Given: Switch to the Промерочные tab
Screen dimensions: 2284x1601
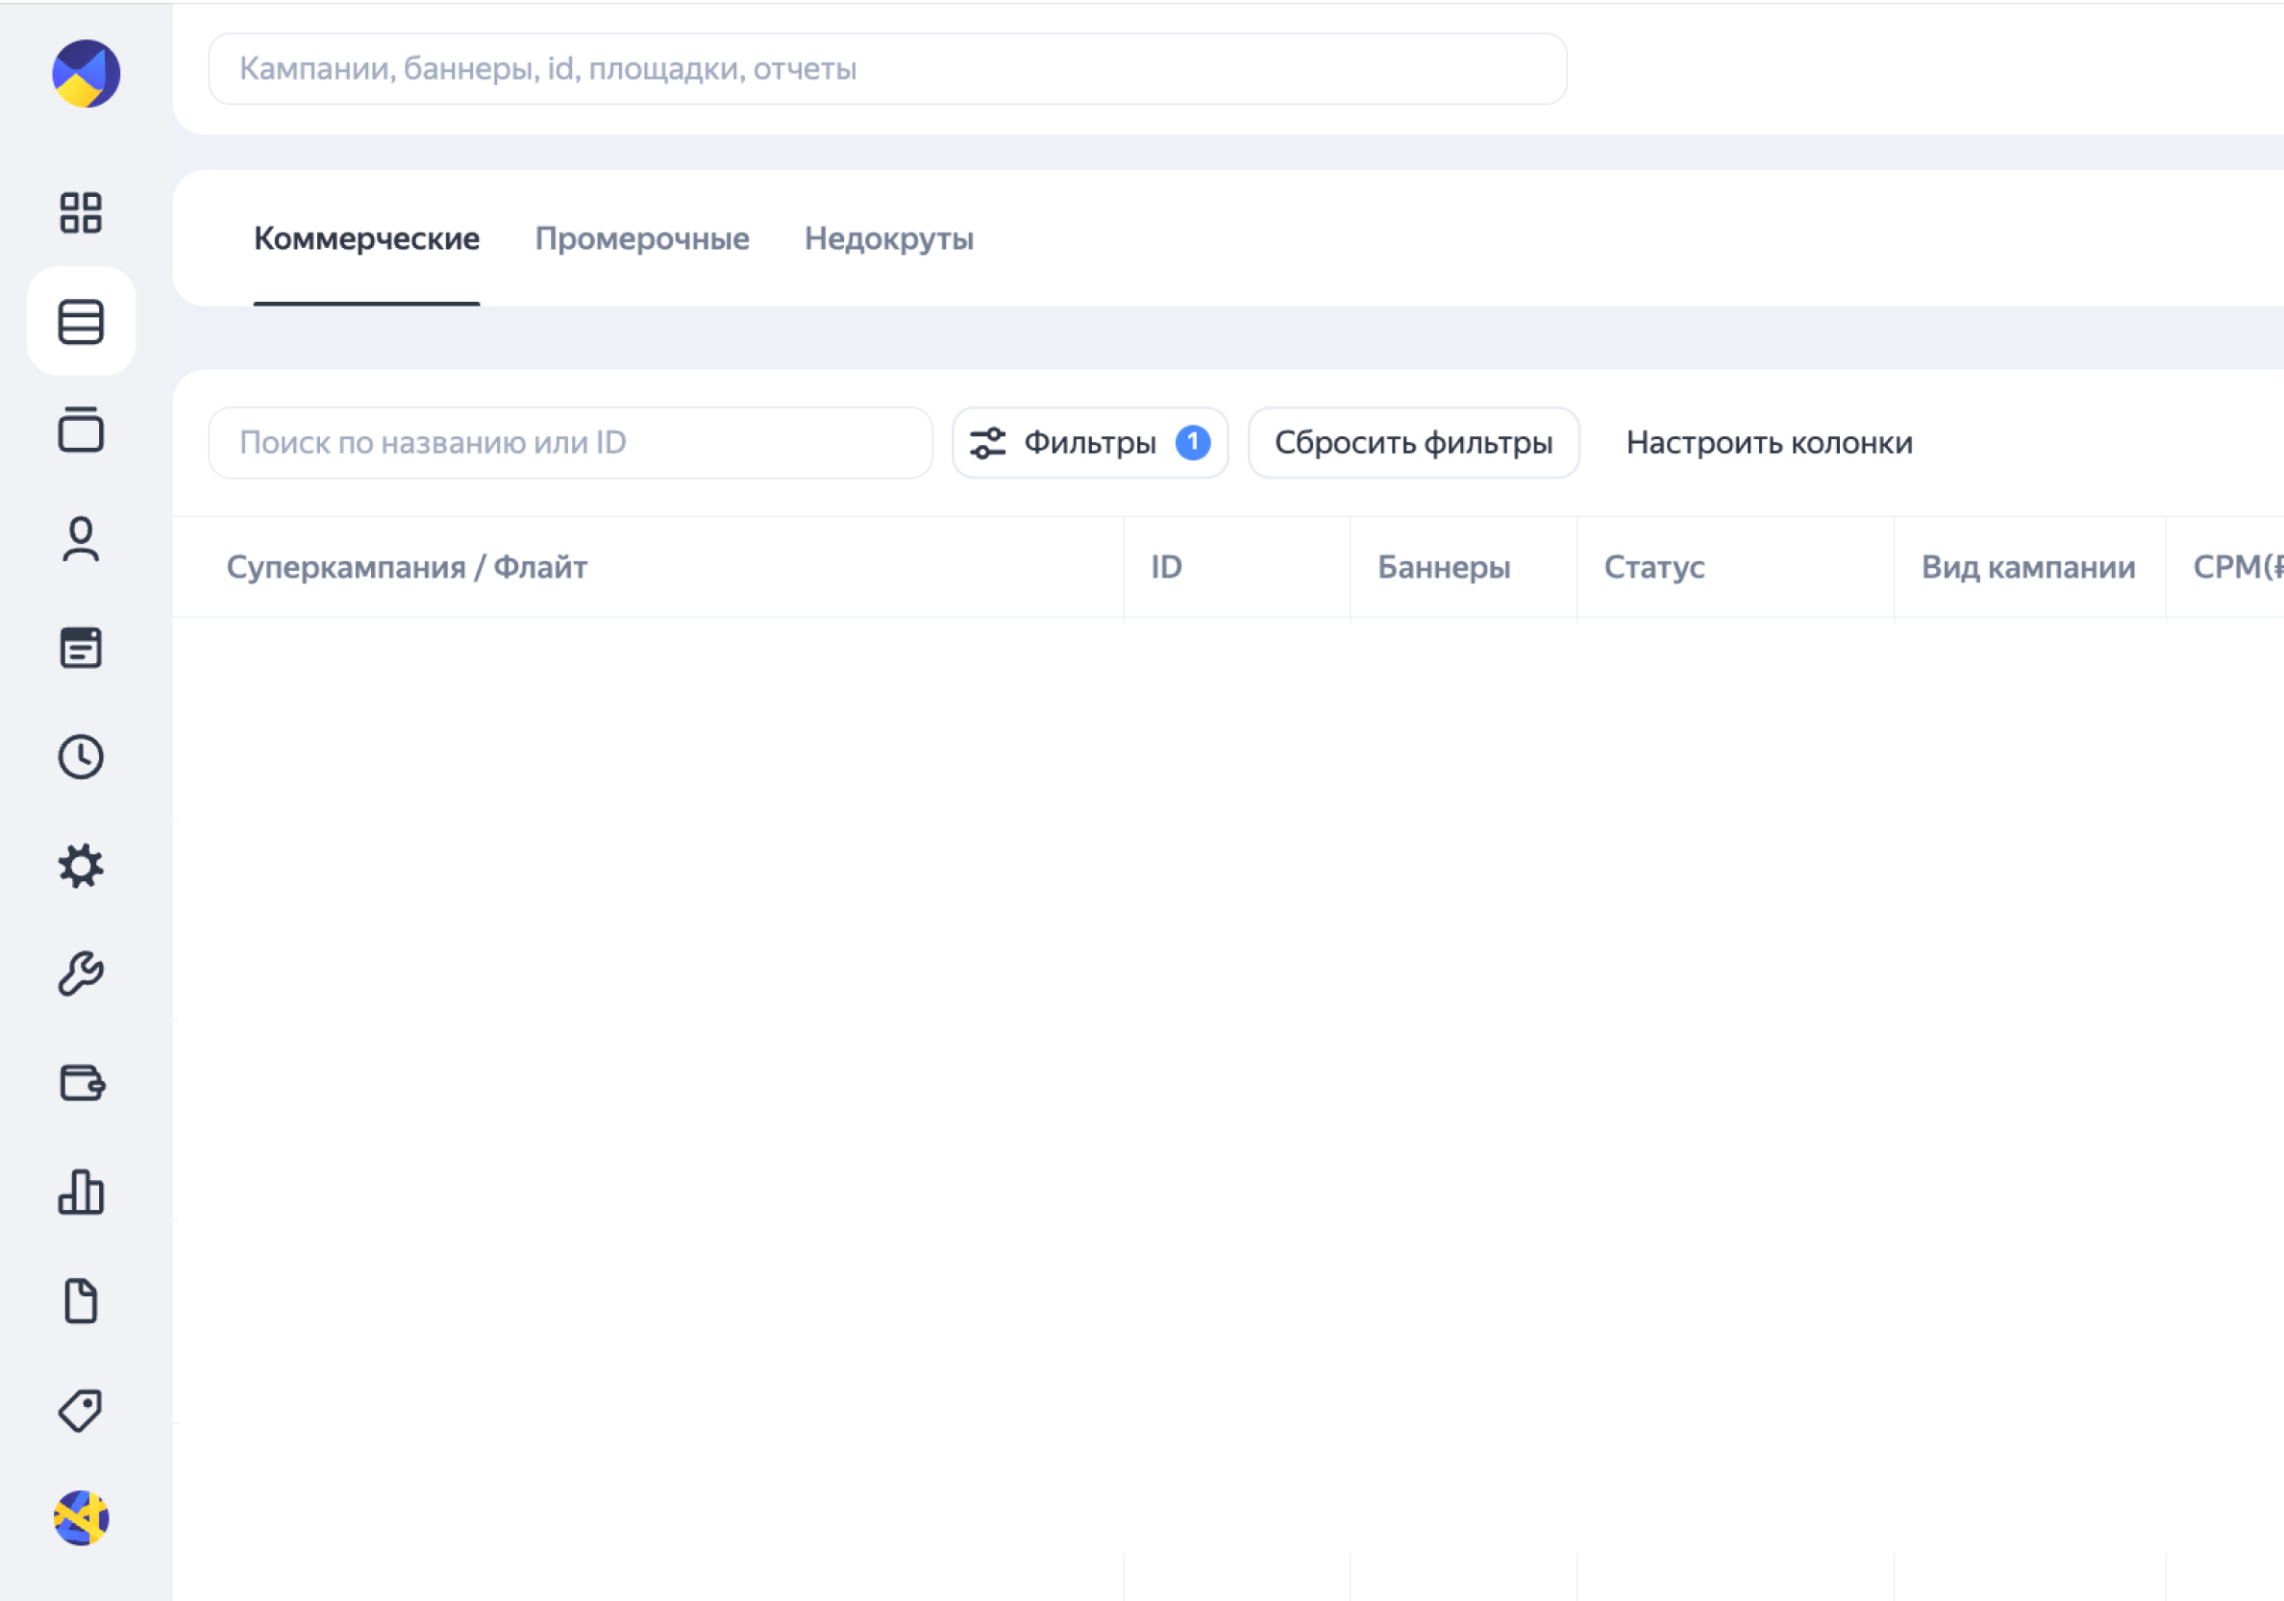Looking at the screenshot, I should pos(643,238).
